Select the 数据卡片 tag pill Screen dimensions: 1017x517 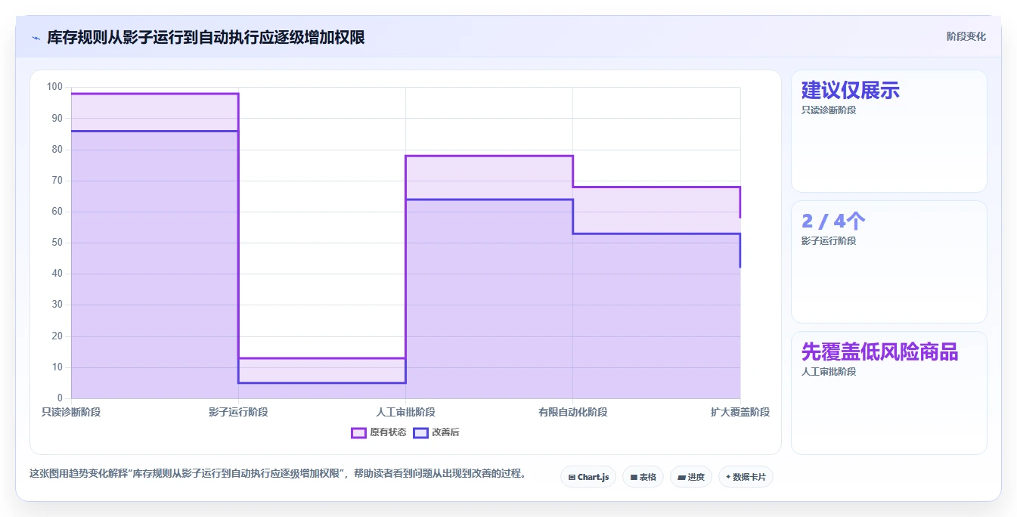tap(746, 477)
